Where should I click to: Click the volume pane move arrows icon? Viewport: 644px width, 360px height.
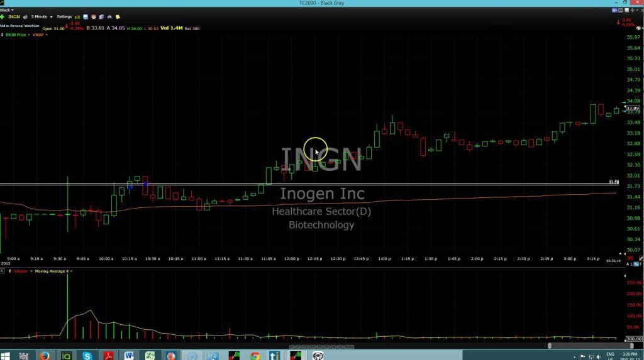pyautogui.click(x=10, y=271)
